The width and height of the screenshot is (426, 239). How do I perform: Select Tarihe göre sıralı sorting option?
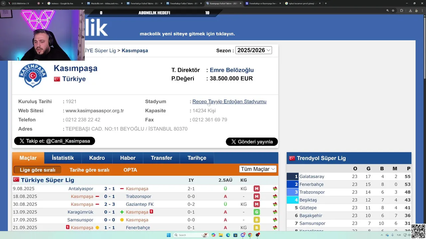coord(89,170)
